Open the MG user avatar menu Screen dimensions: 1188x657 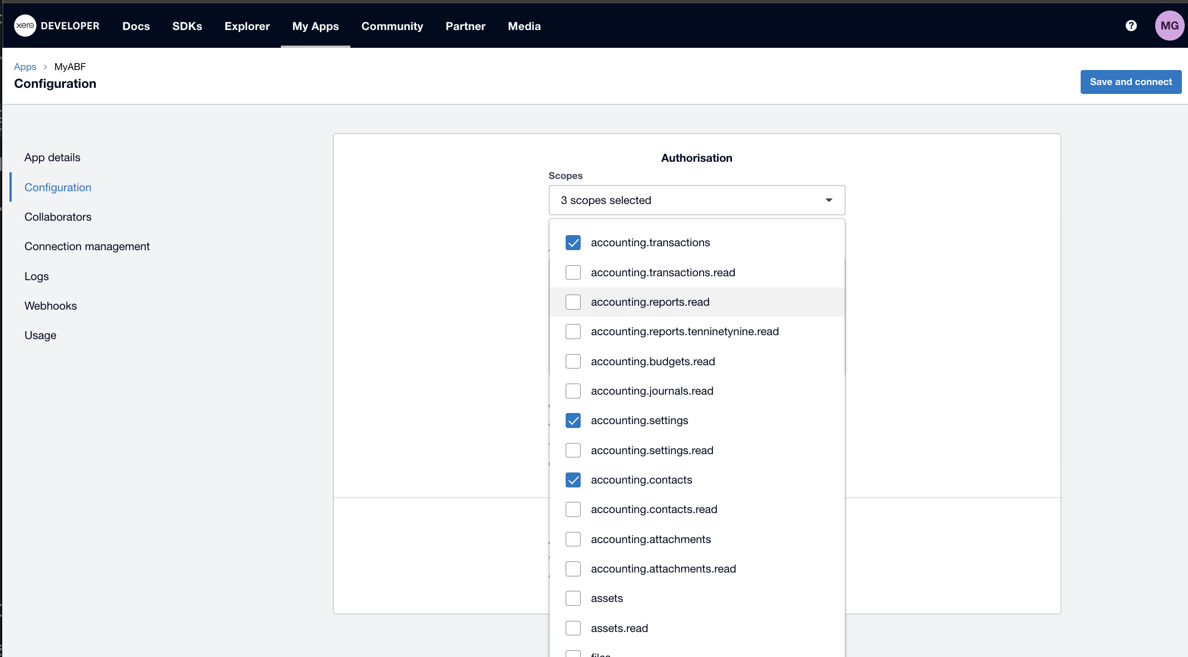point(1169,26)
